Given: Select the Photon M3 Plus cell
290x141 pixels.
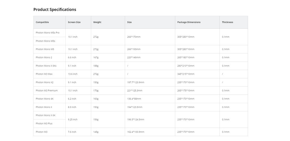Looking at the screenshot, I should click(49, 123).
